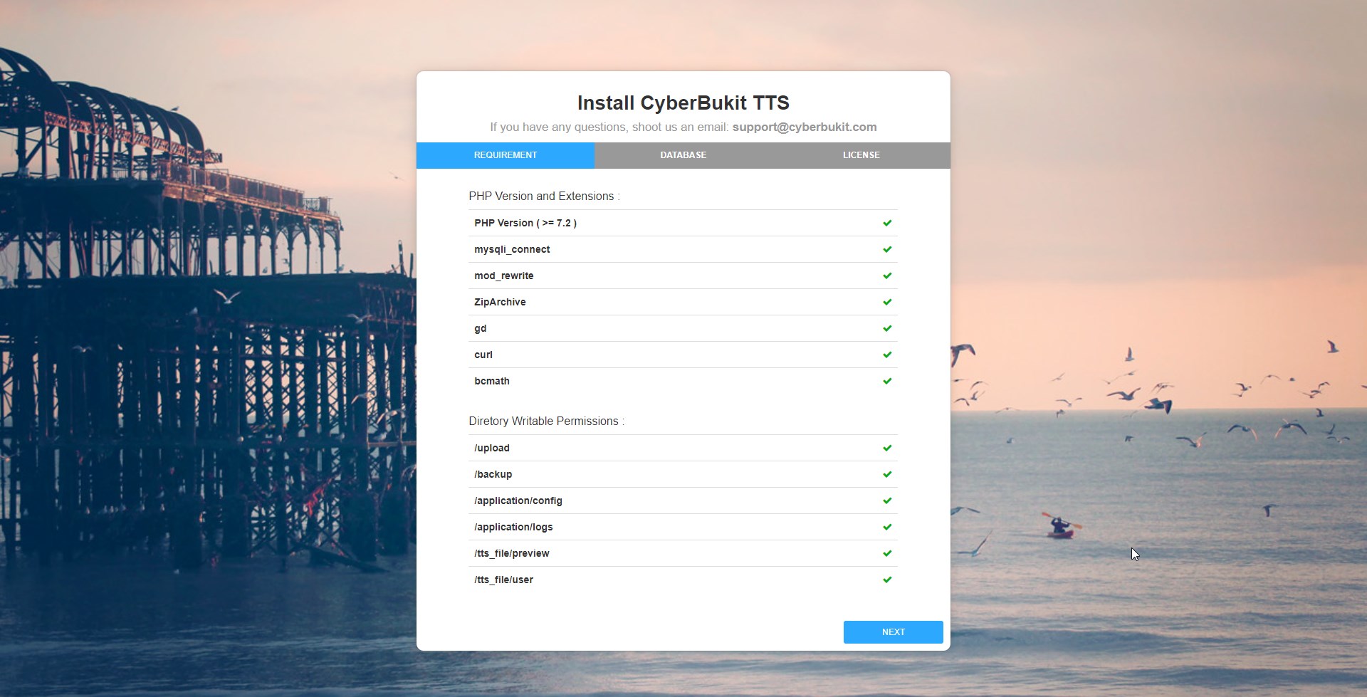Viewport: 1367px width, 697px height.
Task: Click the green checkmark for bcmath
Action: (x=887, y=381)
